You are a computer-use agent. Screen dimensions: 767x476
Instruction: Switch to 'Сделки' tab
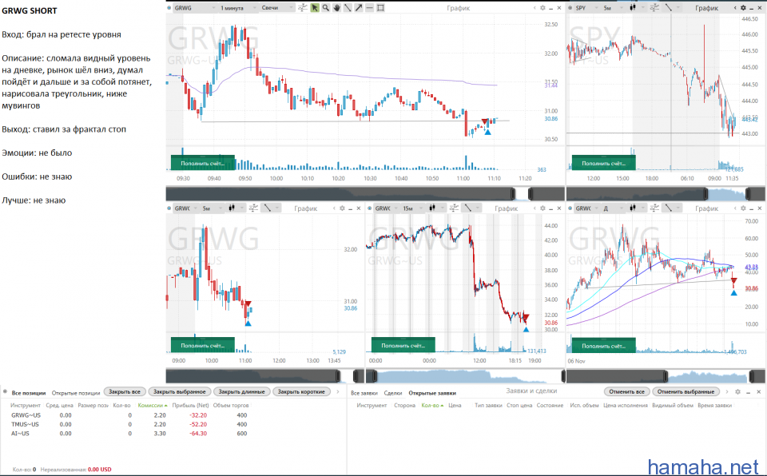pos(393,393)
